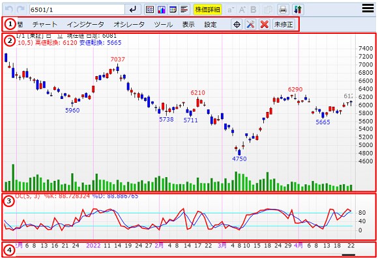The height and width of the screenshot is (259, 378).
Task: Click the undo arrow icon
Action: click(x=9, y=10)
